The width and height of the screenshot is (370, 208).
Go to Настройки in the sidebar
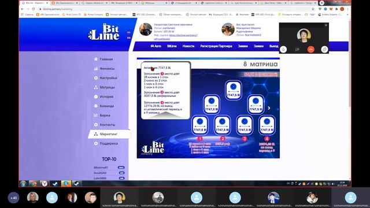click(x=105, y=78)
